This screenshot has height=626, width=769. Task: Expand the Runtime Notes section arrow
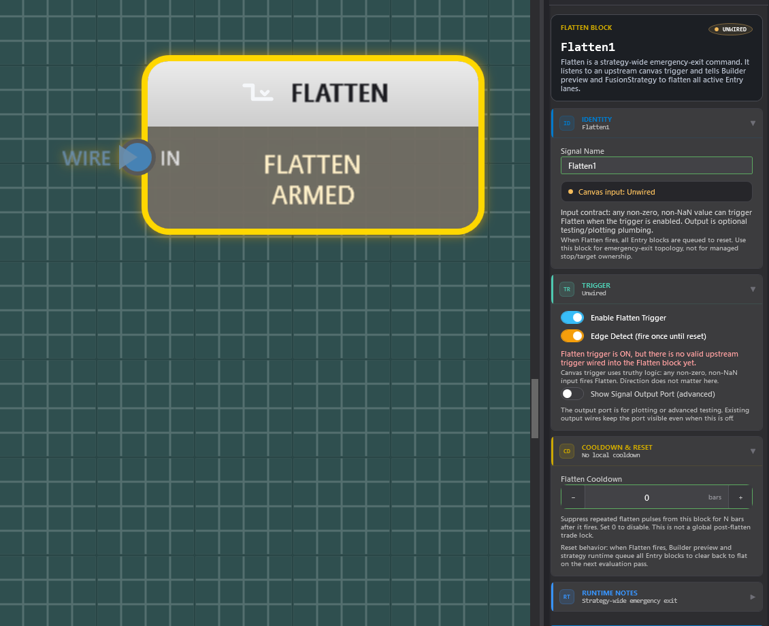(x=753, y=597)
